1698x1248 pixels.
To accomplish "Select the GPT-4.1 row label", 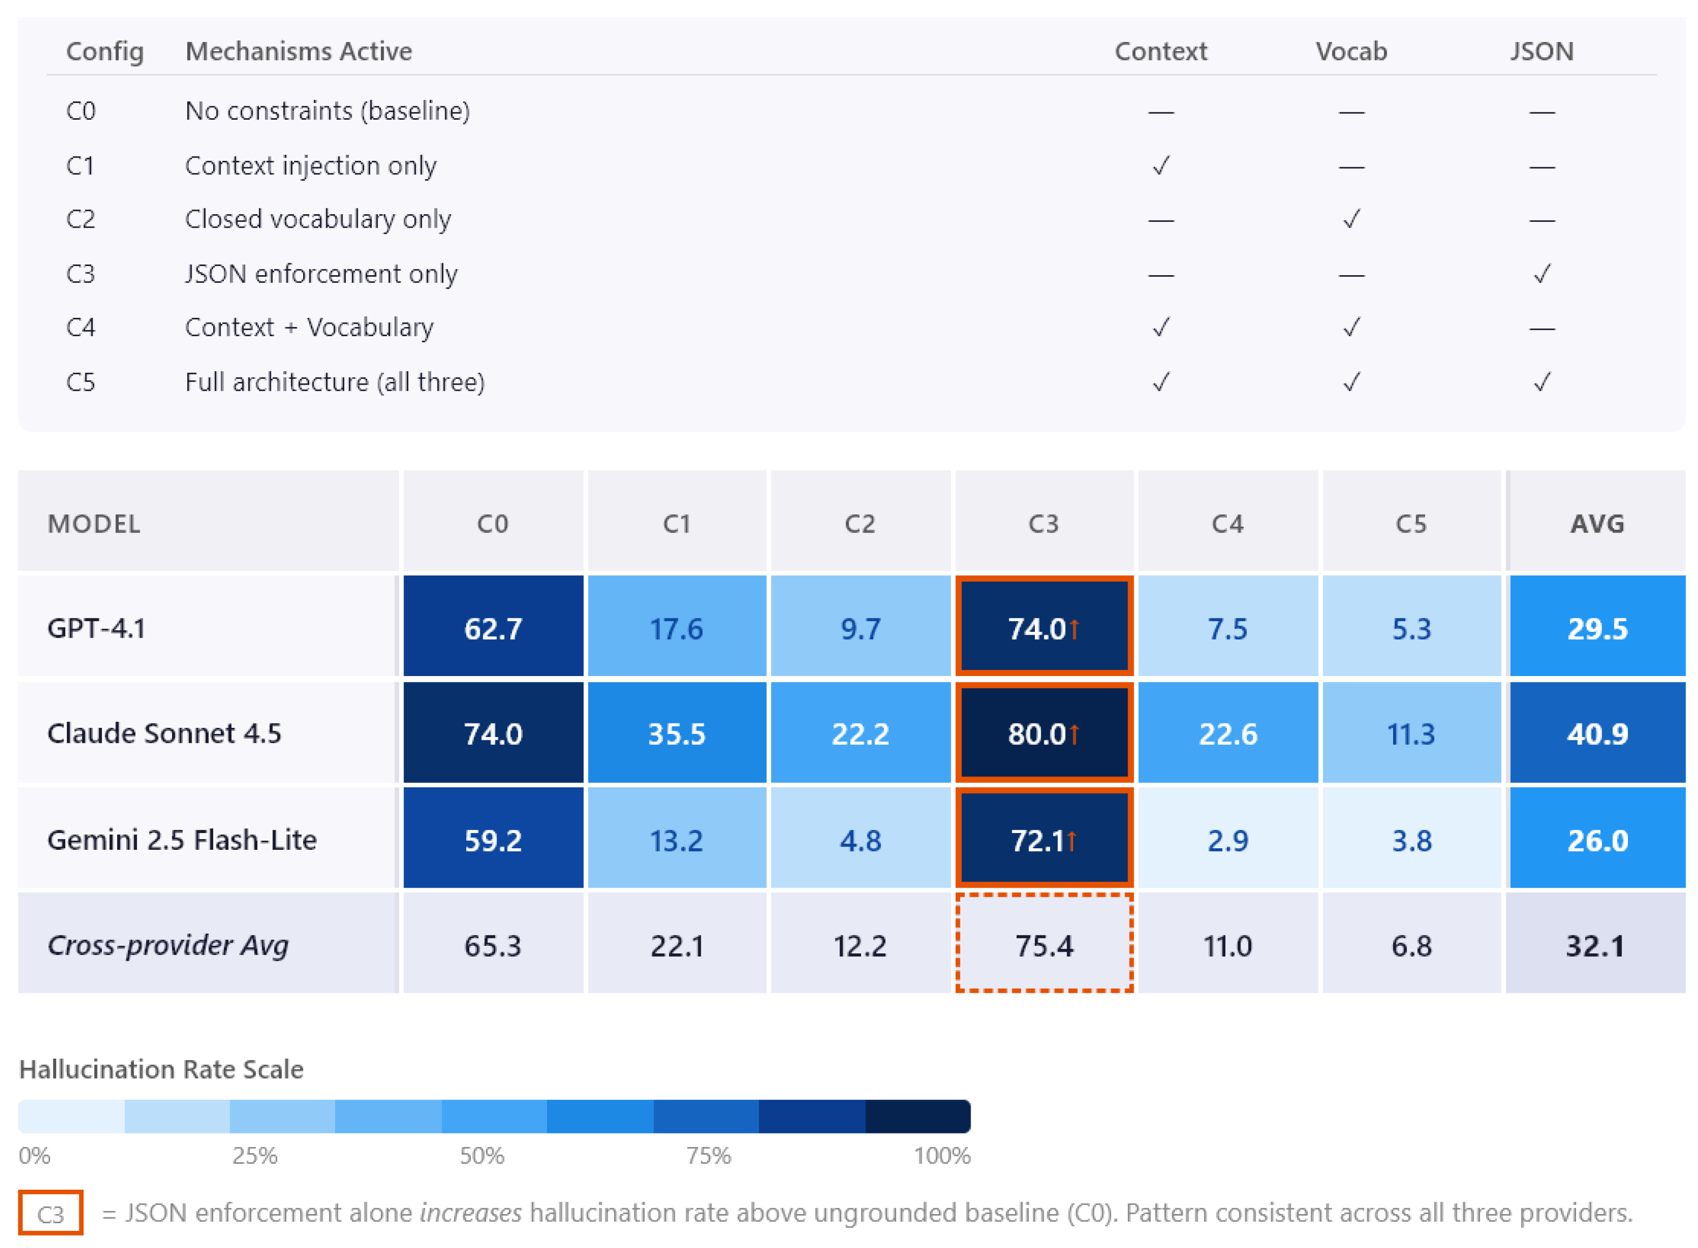I will coord(96,628).
